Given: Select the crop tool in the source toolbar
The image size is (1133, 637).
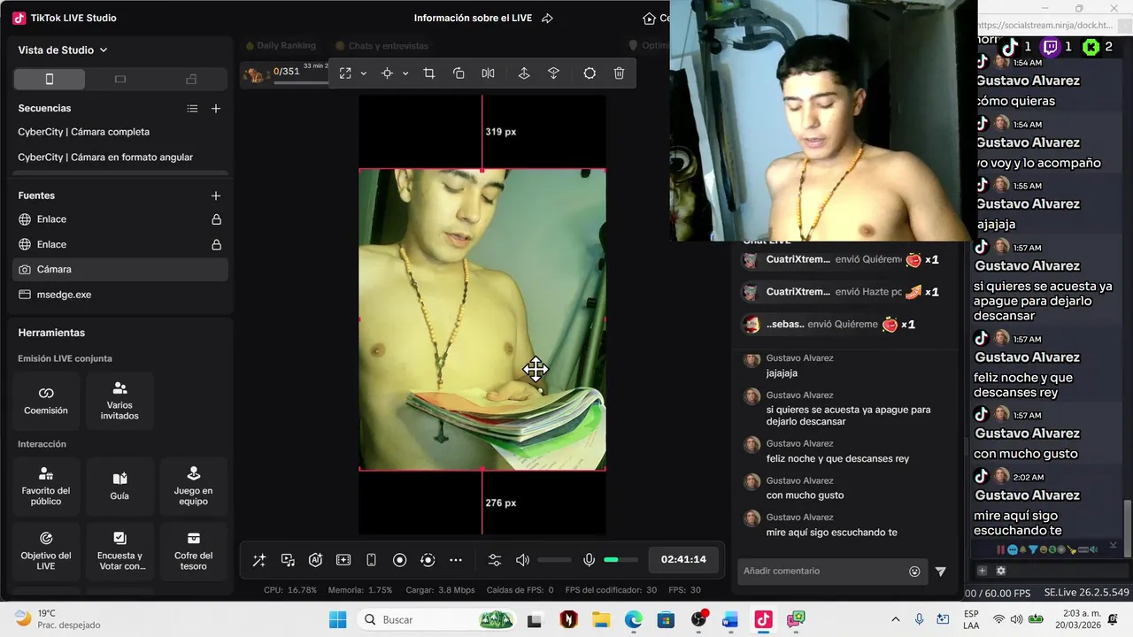Looking at the screenshot, I should [x=429, y=73].
